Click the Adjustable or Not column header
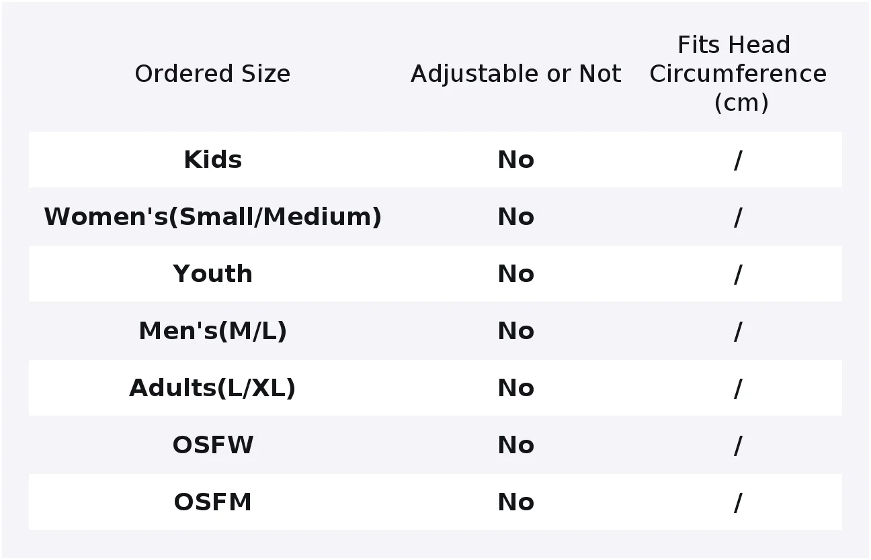The width and height of the screenshot is (871, 560). [515, 74]
